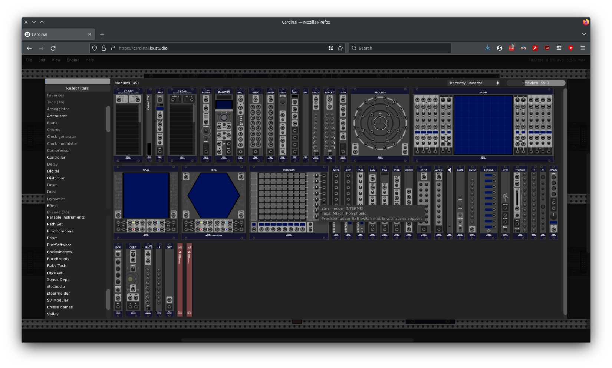Select the STRIP module
The height and width of the screenshot is (368, 612).
click(283, 125)
